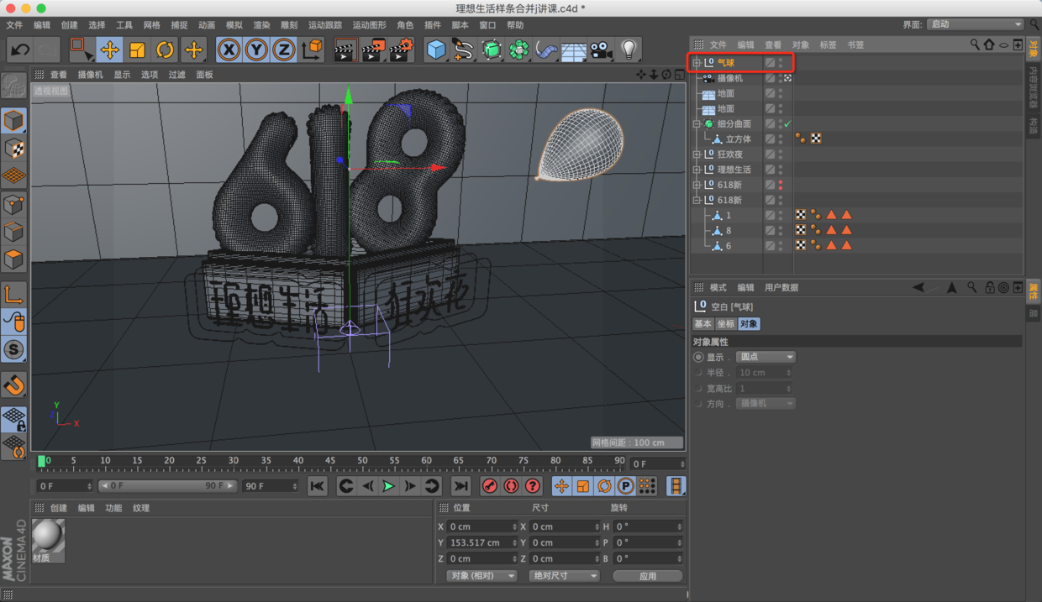Collapse the bottom 618新 group
The height and width of the screenshot is (602, 1042).
pyautogui.click(x=697, y=201)
